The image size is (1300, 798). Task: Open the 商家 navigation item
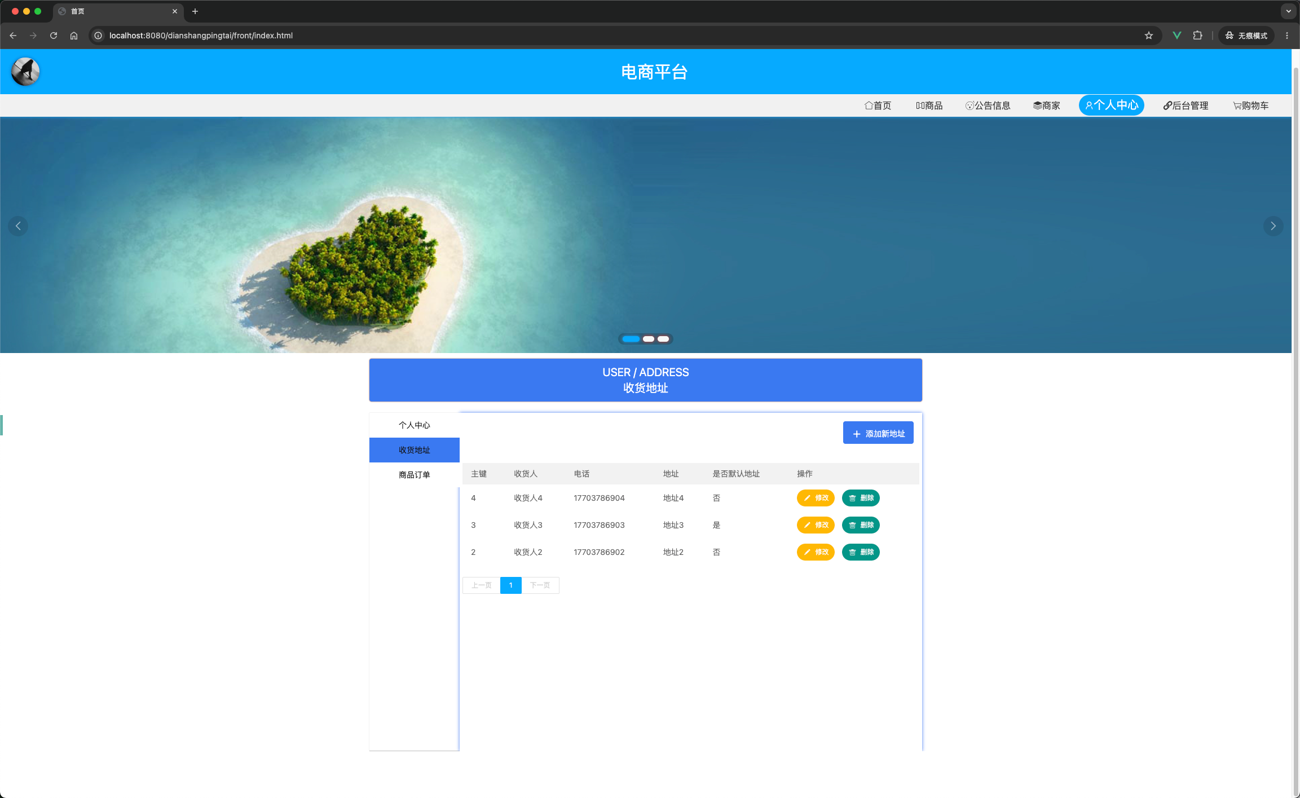pyautogui.click(x=1047, y=105)
